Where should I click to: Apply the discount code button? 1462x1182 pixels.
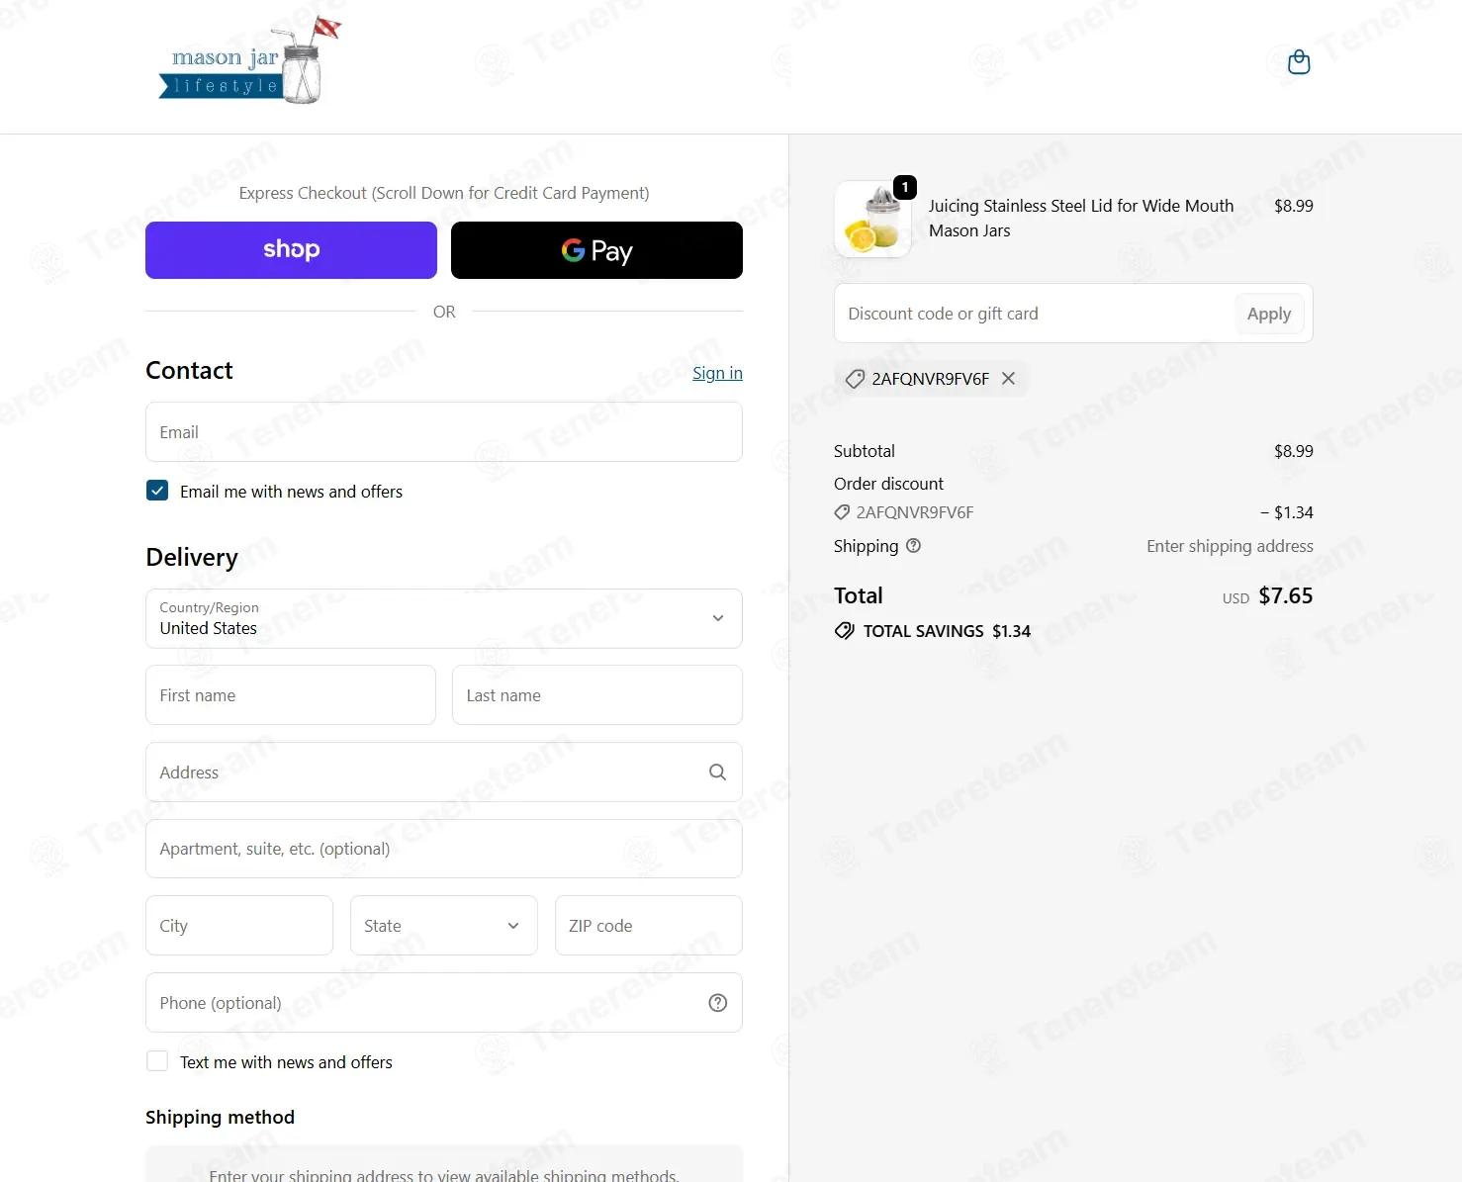1269,314
